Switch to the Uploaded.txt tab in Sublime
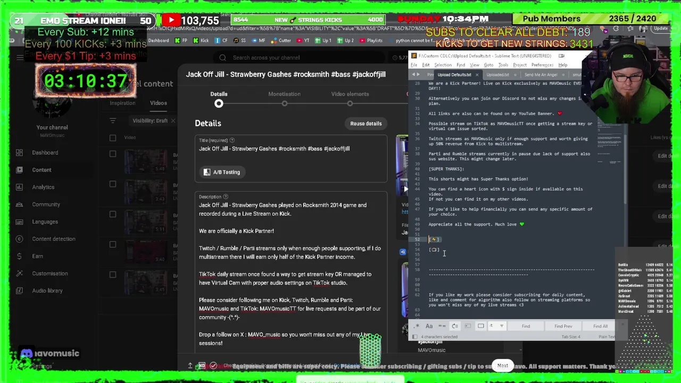Viewport: 681px width, 383px height. [498, 75]
